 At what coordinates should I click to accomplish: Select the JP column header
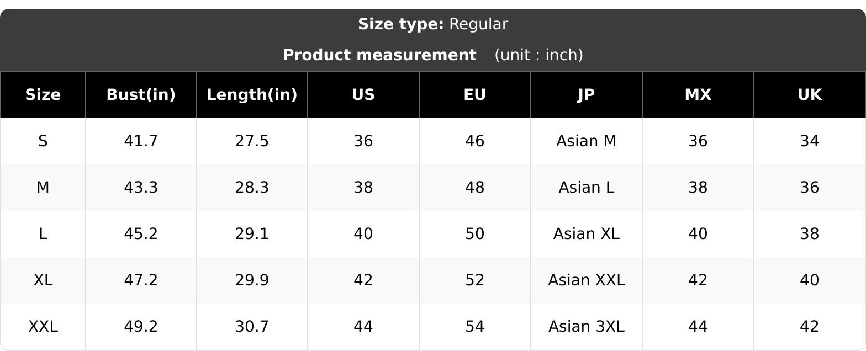click(x=587, y=95)
